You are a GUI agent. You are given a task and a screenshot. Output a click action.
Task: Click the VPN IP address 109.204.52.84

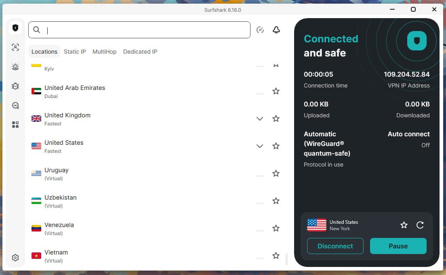click(406, 74)
